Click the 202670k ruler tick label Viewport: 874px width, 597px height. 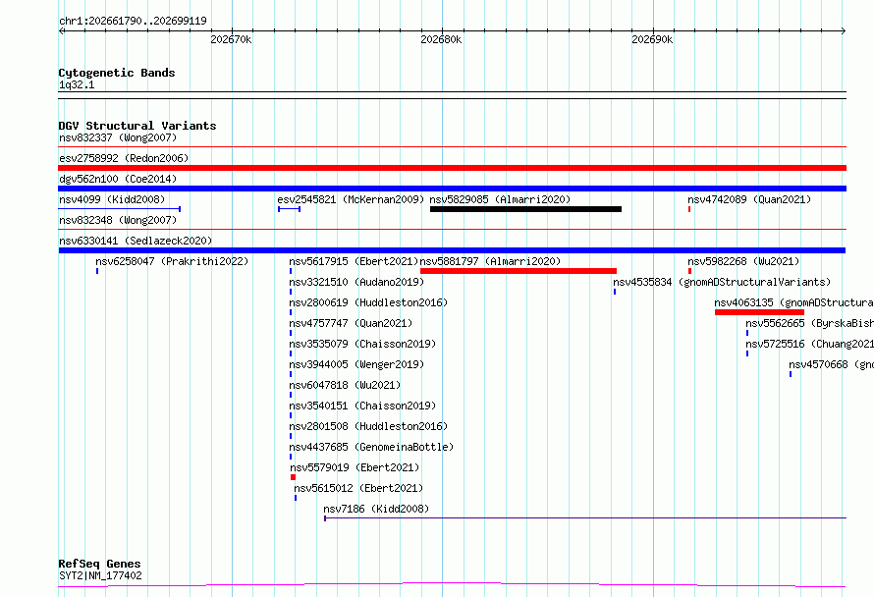tap(231, 39)
